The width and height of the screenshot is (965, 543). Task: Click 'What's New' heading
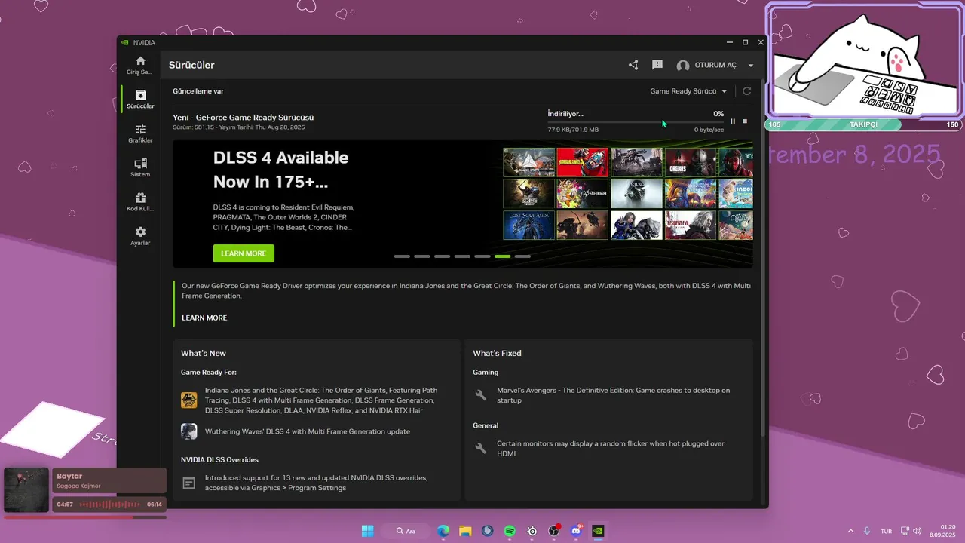click(x=204, y=353)
